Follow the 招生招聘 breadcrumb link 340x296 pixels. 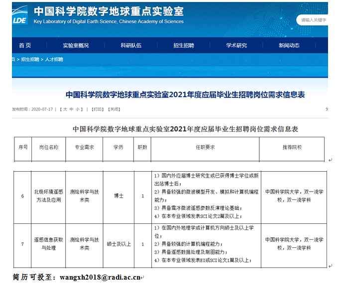click(30, 59)
